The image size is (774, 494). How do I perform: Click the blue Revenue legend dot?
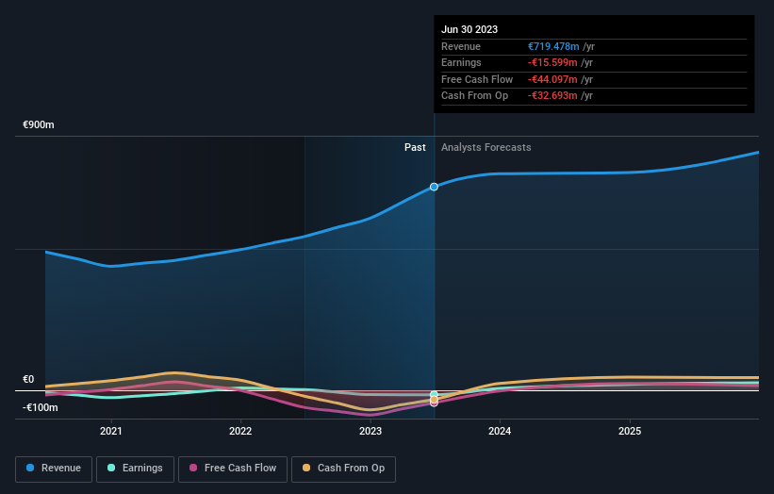click(x=30, y=468)
